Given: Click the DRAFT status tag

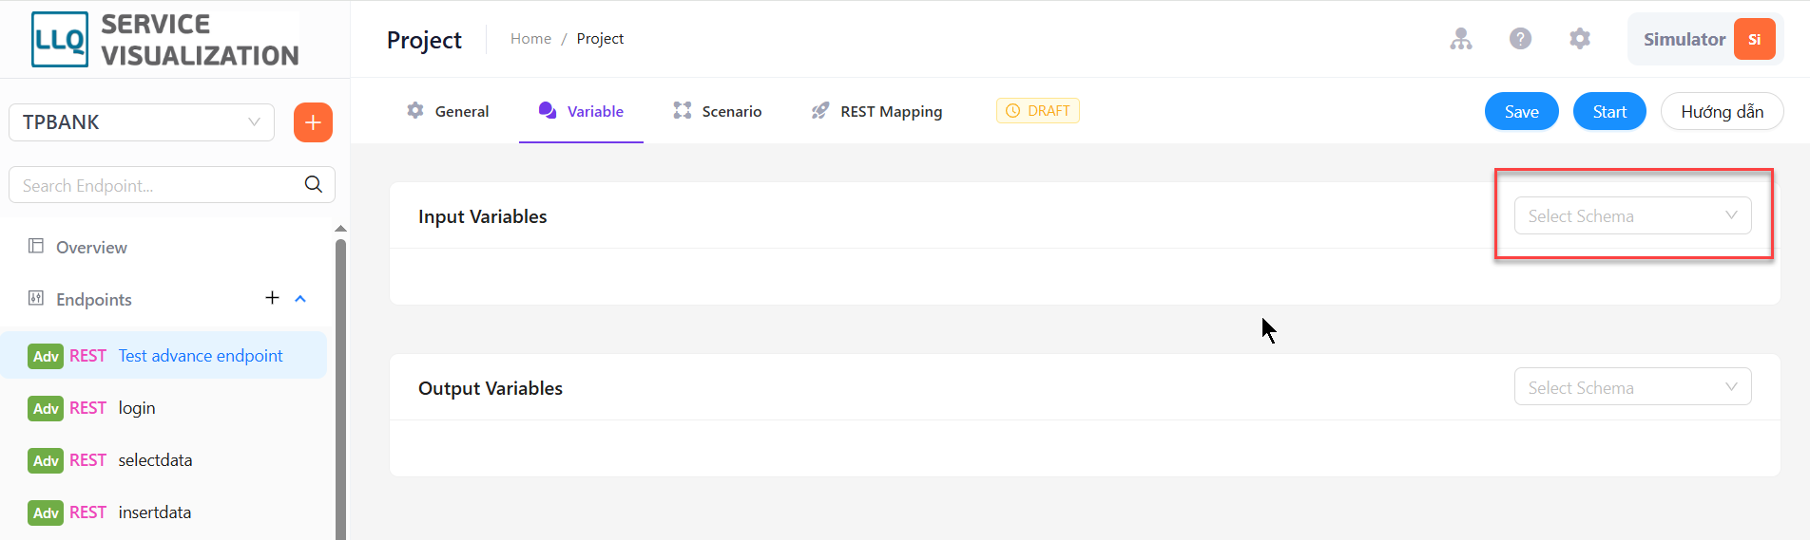Looking at the screenshot, I should pyautogui.click(x=1037, y=111).
